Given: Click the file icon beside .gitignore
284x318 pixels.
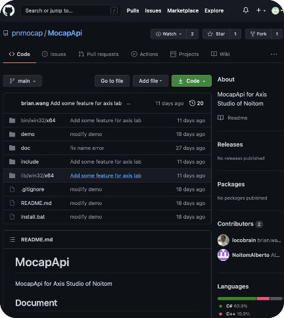Looking at the screenshot, I should [12, 189].
